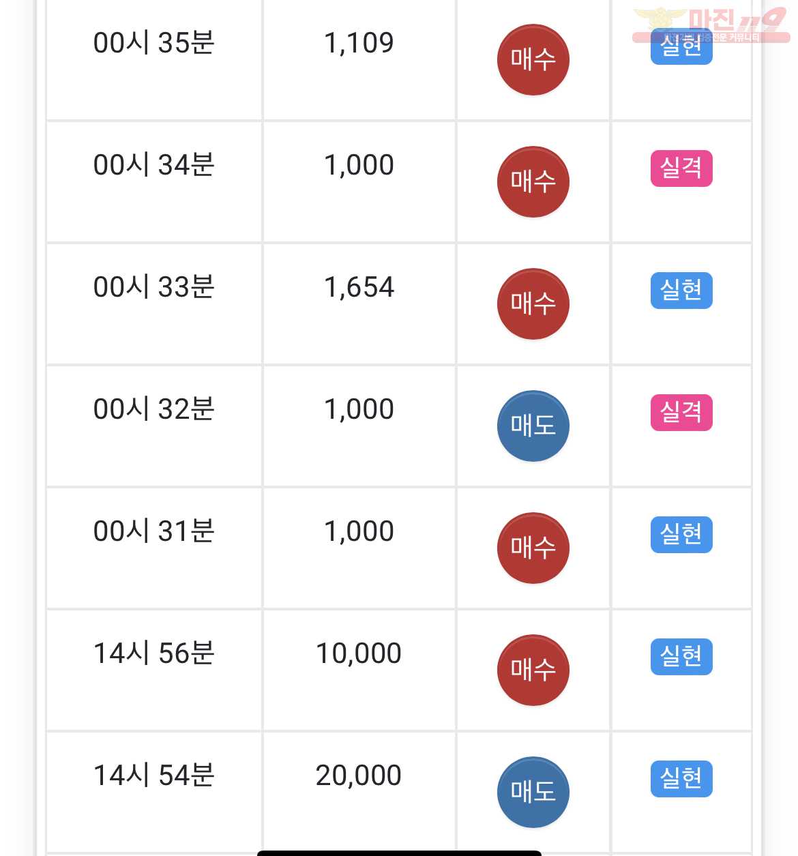Click the pink 실격 badge for 00시 32분
The height and width of the screenshot is (856, 798).
point(681,413)
